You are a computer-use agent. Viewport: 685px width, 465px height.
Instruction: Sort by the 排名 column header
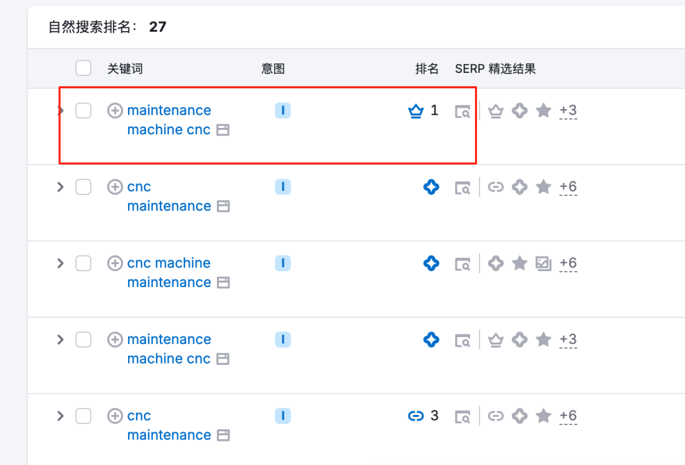(427, 68)
